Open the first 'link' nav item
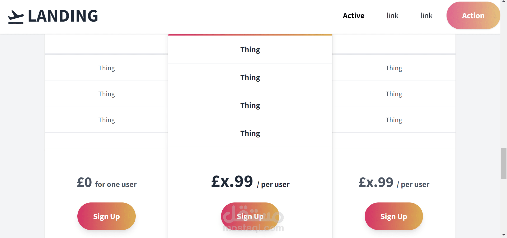 [392, 16]
